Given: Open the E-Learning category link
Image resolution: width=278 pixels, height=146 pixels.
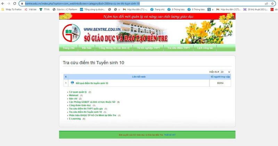Looking at the screenshot, I should coord(75,119).
